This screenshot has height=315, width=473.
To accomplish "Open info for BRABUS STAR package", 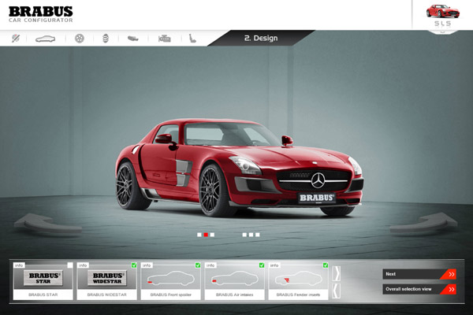I will 20,265.
